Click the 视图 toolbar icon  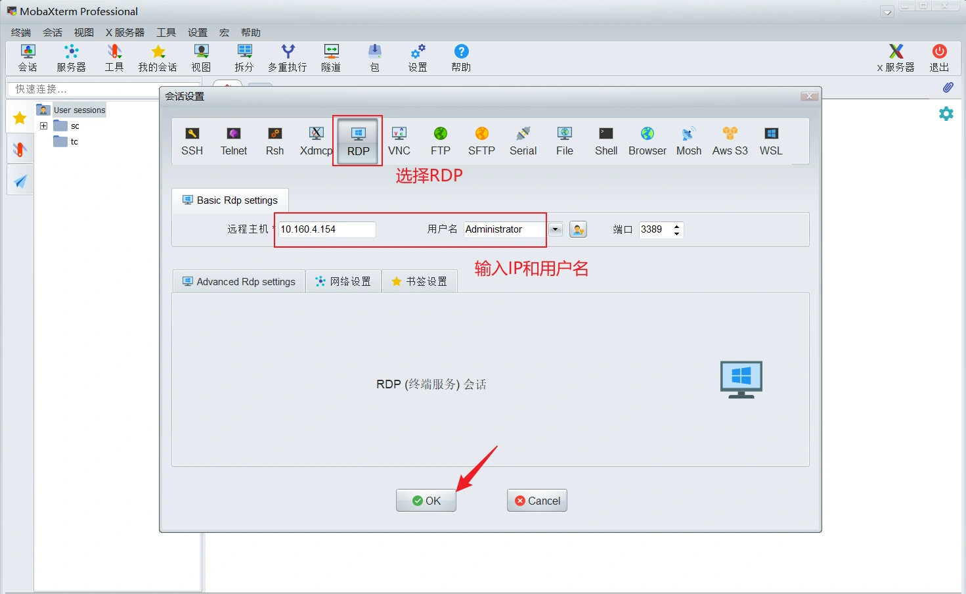201,58
